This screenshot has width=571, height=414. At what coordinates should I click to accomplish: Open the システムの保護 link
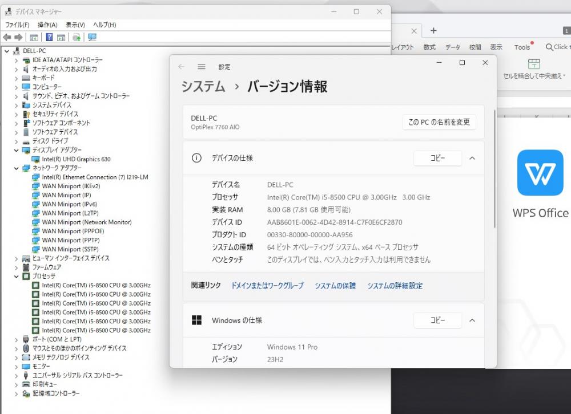pos(335,286)
